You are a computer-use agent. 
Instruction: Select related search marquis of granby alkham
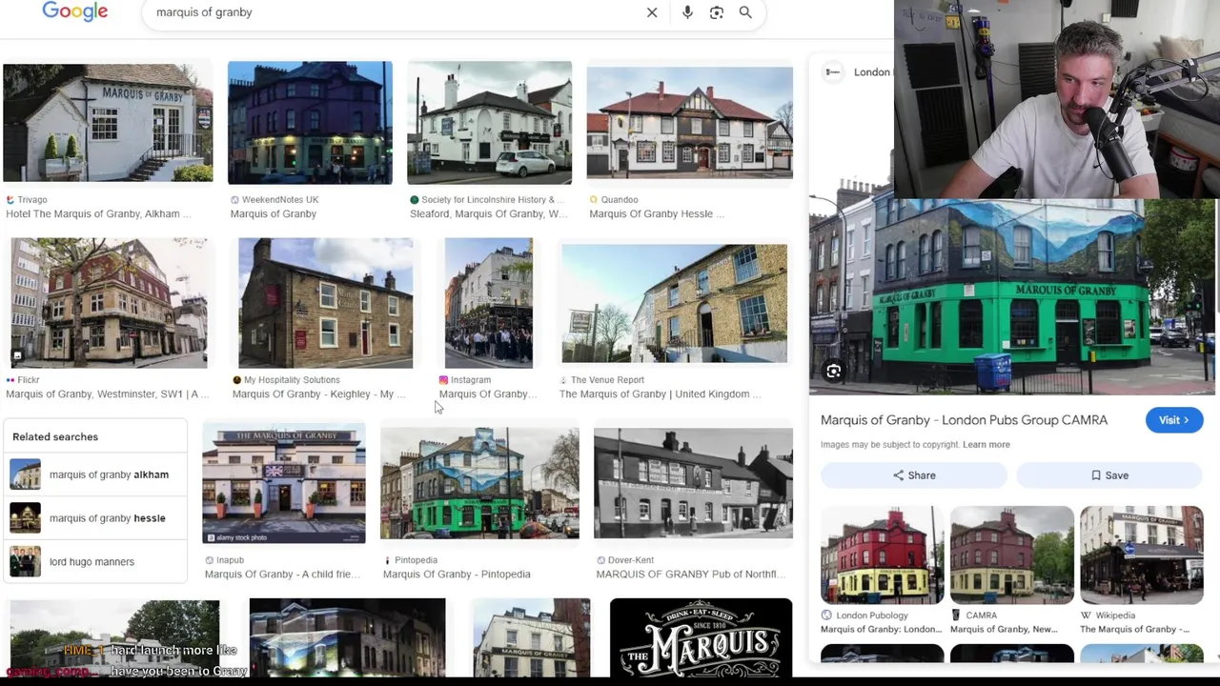click(x=93, y=474)
